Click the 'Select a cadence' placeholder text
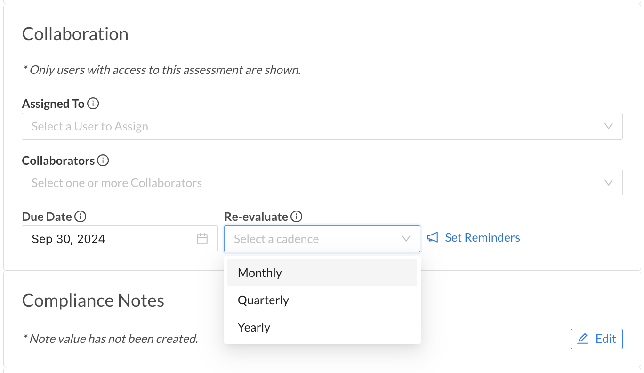Viewport: 644px width, 373px height. click(276, 239)
